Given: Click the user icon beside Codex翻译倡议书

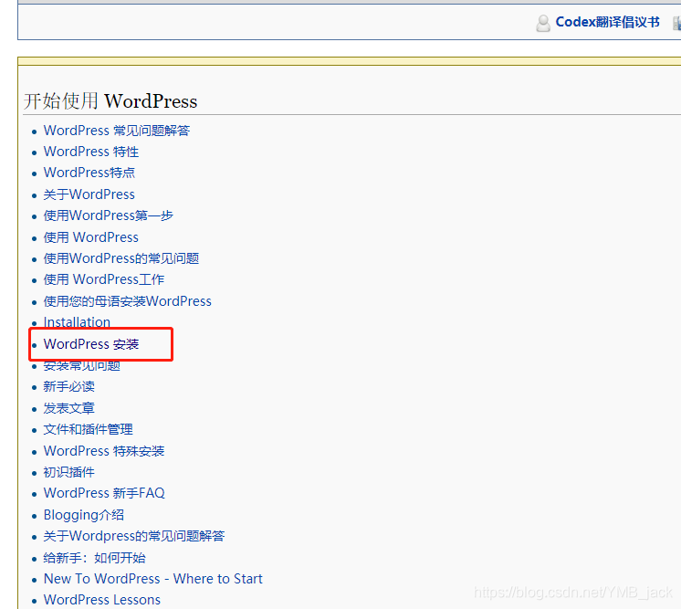Looking at the screenshot, I should pos(543,23).
